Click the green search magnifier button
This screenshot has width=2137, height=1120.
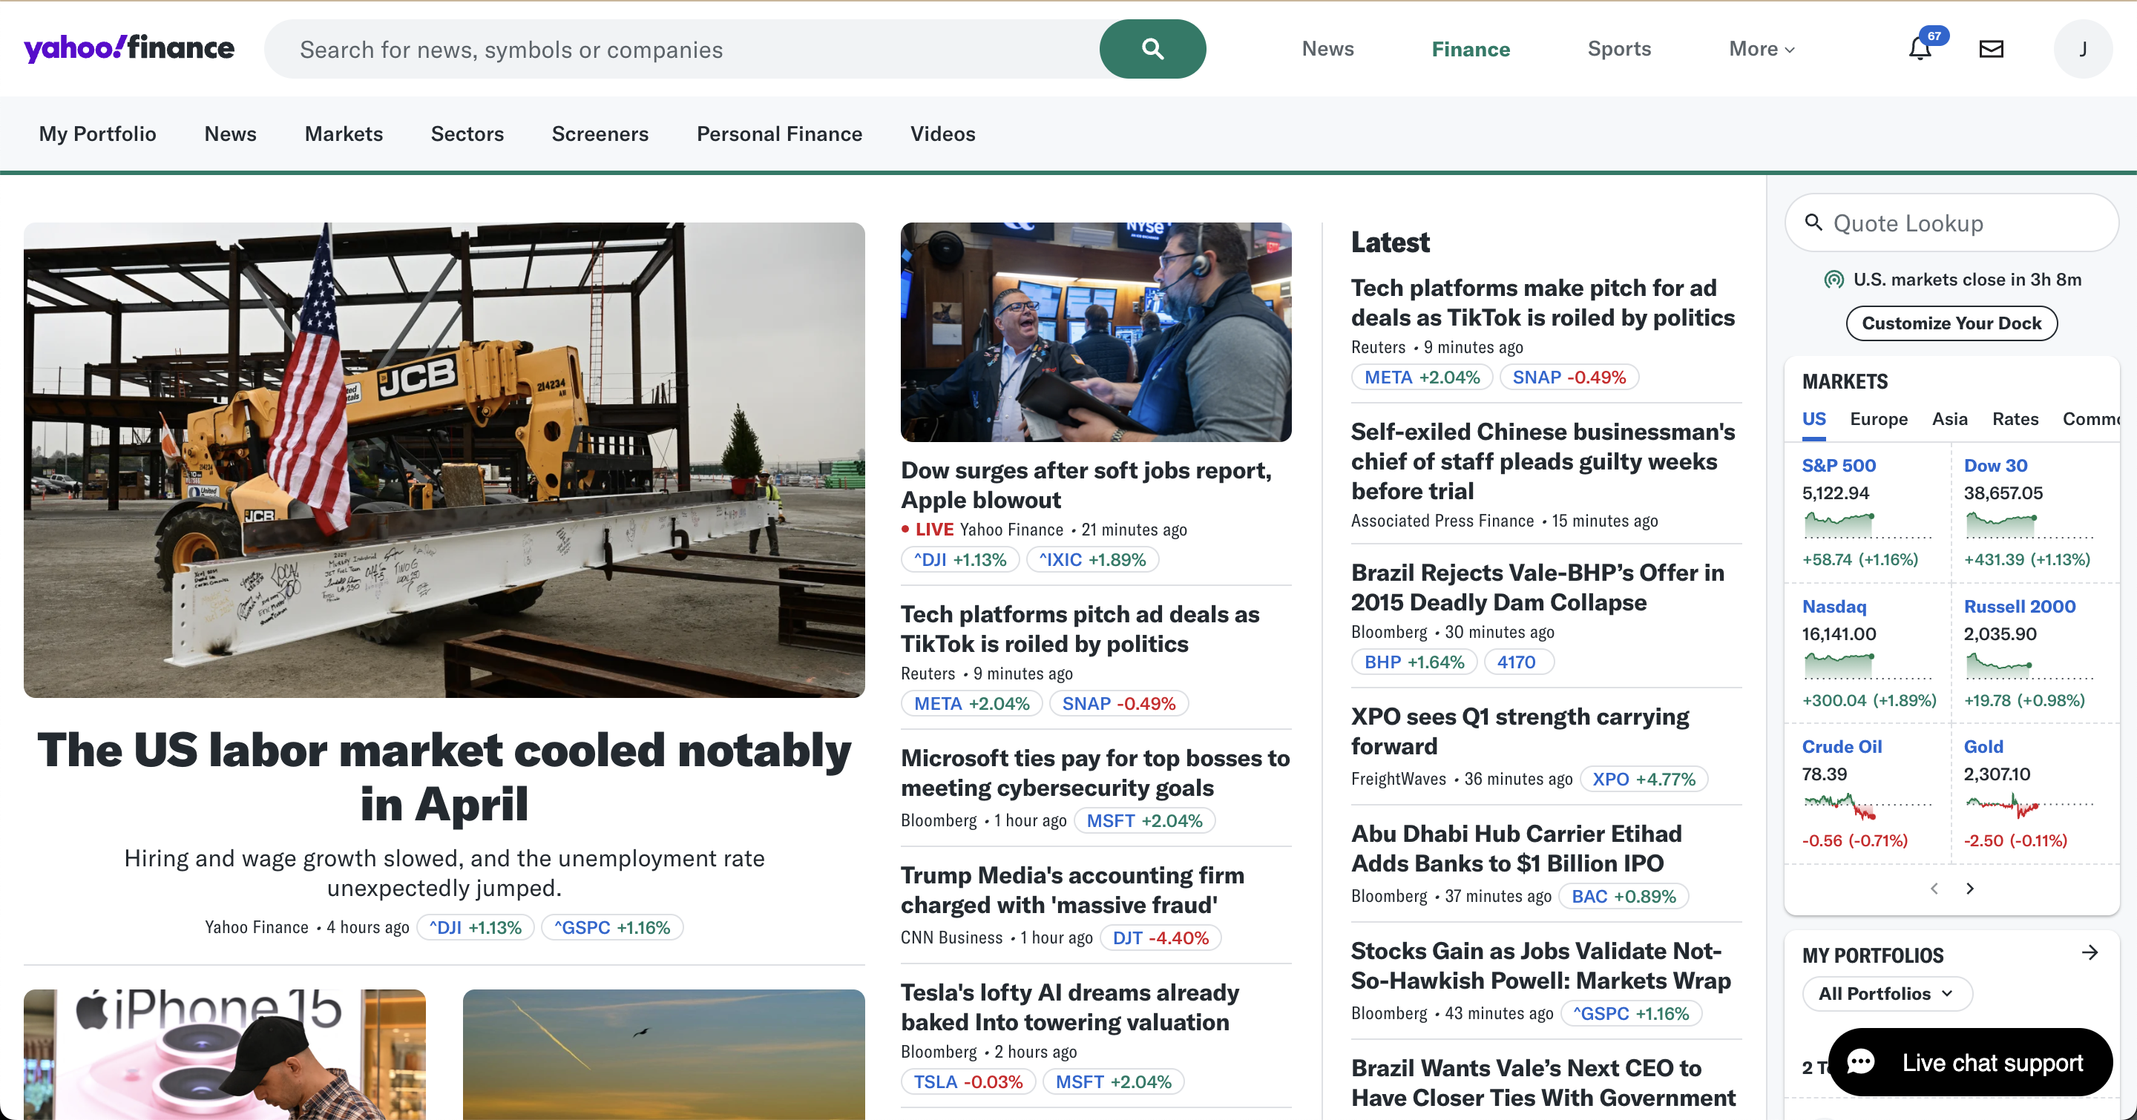(1152, 49)
